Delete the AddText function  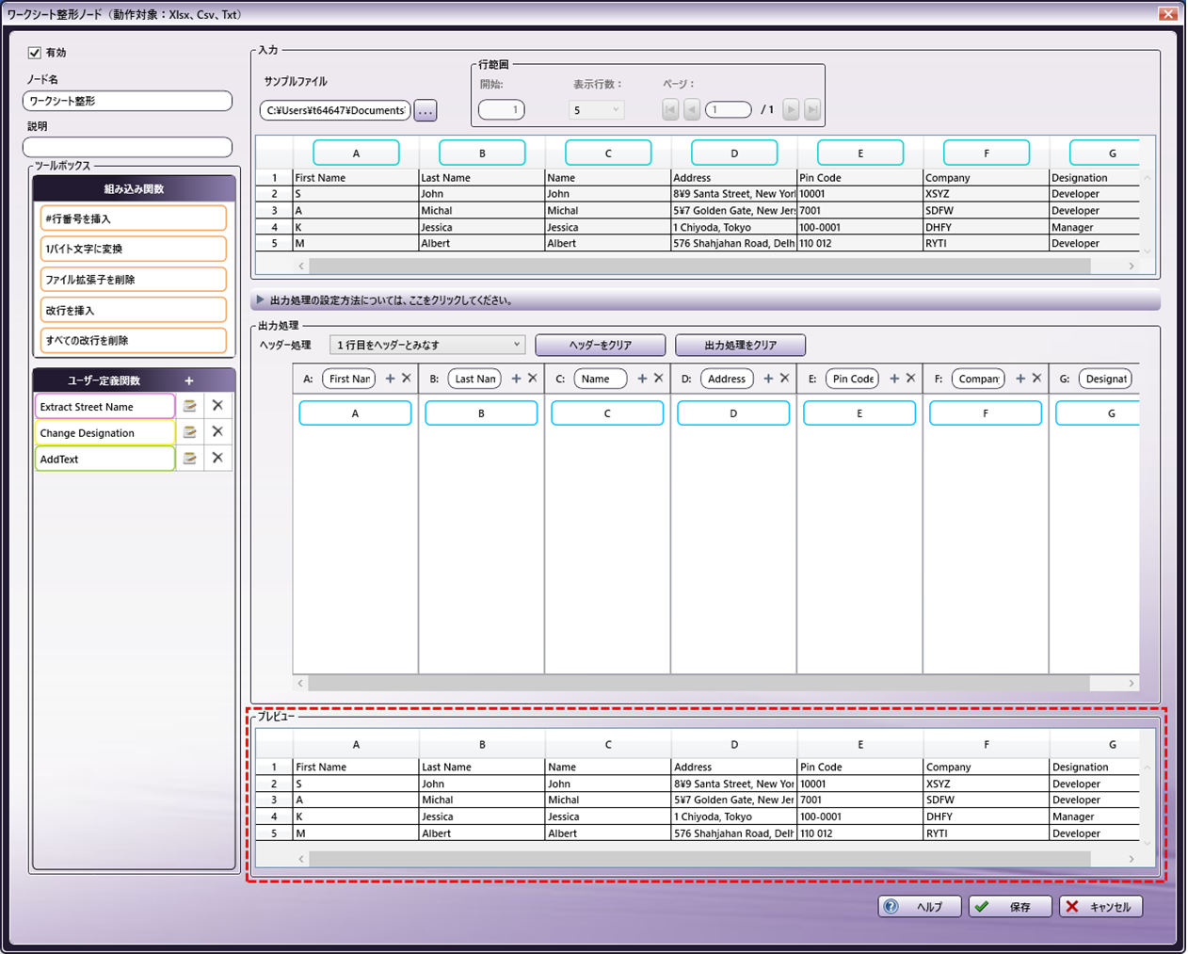pyautogui.click(x=217, y=458)
